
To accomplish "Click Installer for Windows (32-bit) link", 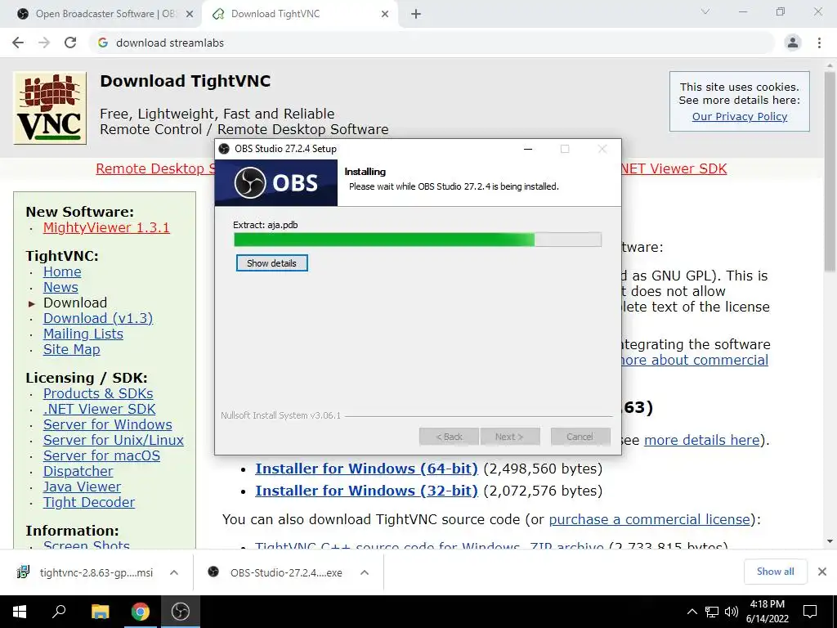I will [x=366, y=491].
